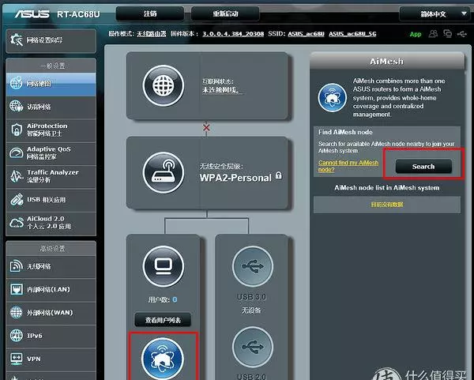Open guest network icon in sidebar
Screen dimensions: 474x380
pyautogui.click(x=16, y=107)
